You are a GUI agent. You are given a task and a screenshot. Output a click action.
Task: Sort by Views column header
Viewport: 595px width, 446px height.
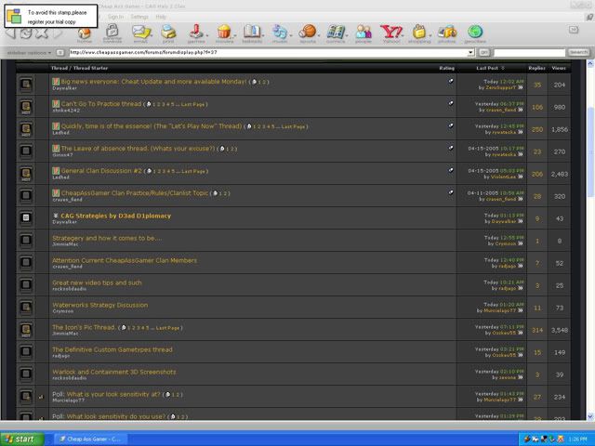(559, 68)
